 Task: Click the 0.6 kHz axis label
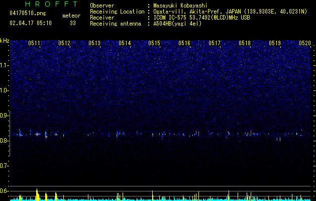[4, 191]
